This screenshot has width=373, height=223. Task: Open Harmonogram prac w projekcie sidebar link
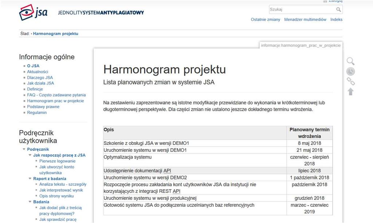pyautogui.click(x=55, y=101)
